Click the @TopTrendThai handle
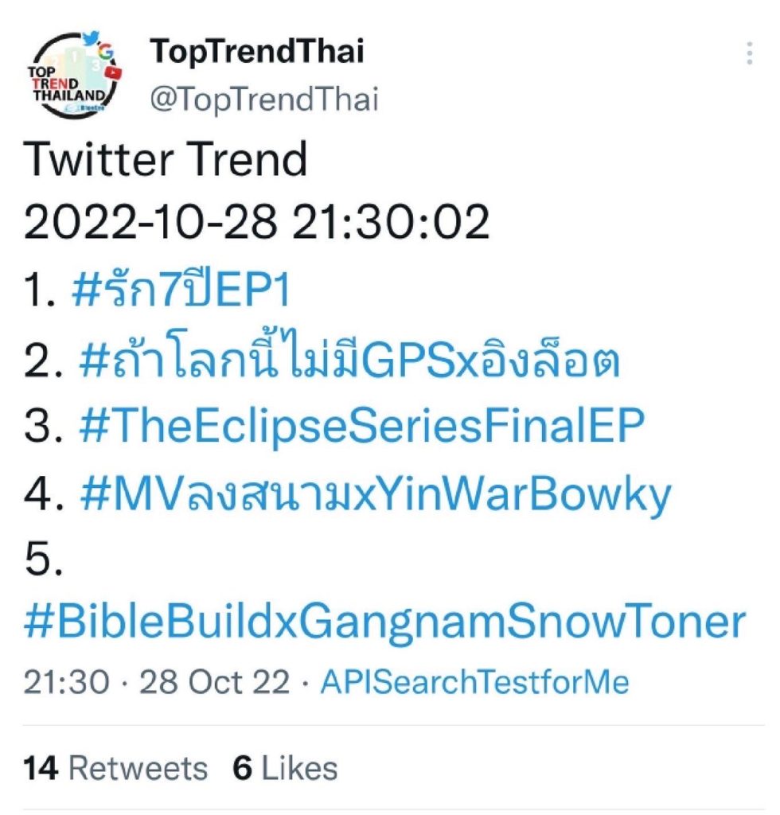 [x=263, y=100]
